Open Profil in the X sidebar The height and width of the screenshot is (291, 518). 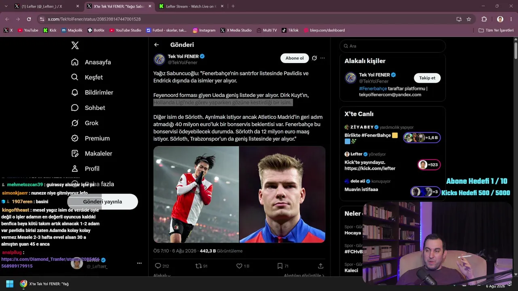[85, 169]
